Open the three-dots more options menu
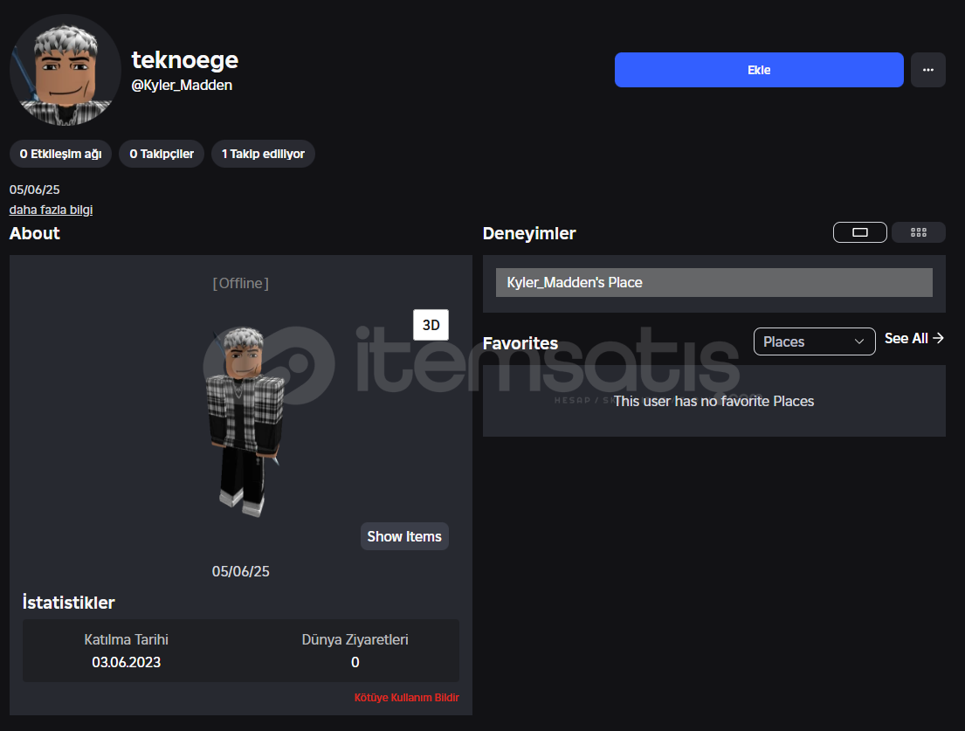This screenshot has width=965, height=731. pos(928,70)
